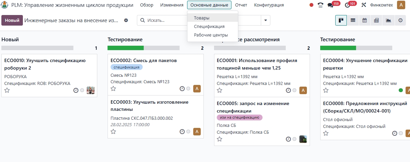Select Товары from the dropdown menu
410x162 pixels.
202,18
